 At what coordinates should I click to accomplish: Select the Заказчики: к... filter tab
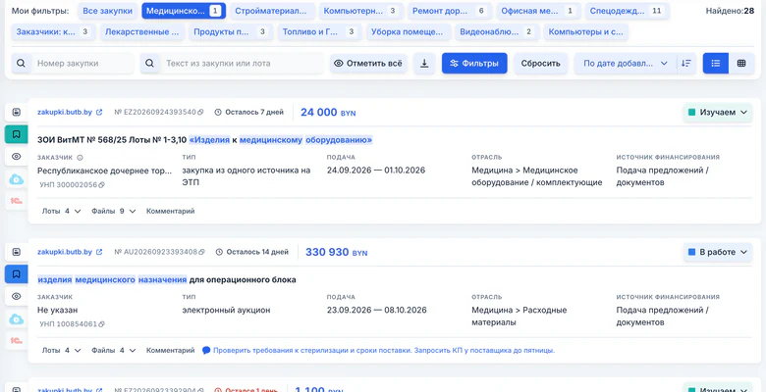(53, 31)
